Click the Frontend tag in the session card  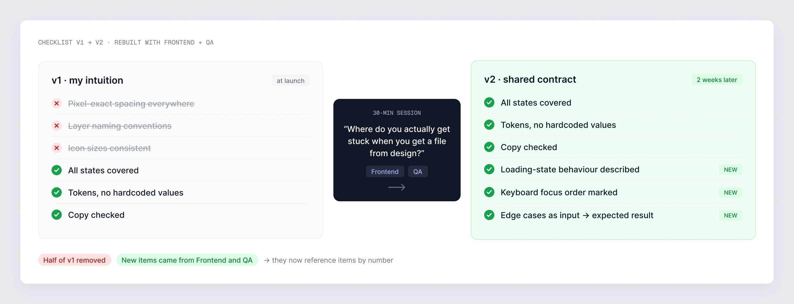385,171
